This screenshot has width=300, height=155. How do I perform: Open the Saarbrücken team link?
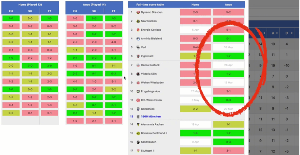pos(149,21)
